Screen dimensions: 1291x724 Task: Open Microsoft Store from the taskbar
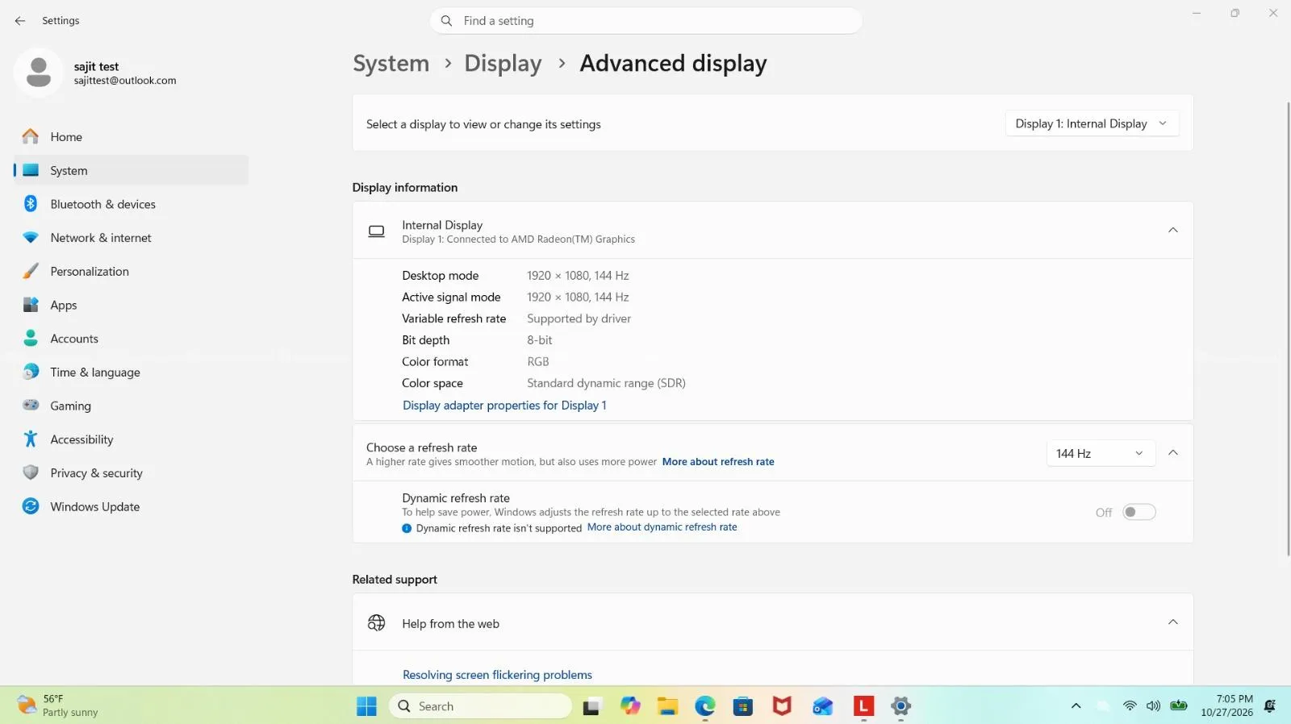click(743, 707)
